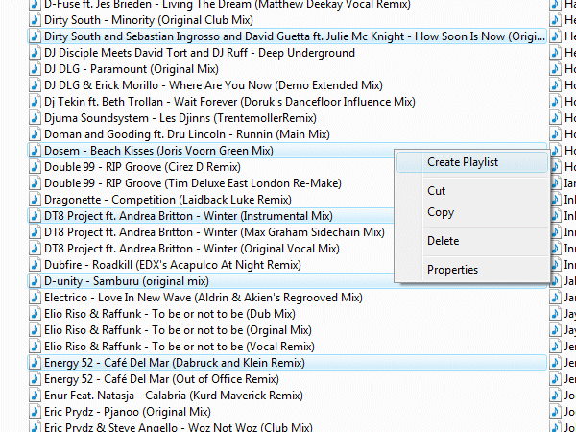Select file Electrico - Love In New Wave
This screenshot has height=432, width=576.
tap(204, 298)
